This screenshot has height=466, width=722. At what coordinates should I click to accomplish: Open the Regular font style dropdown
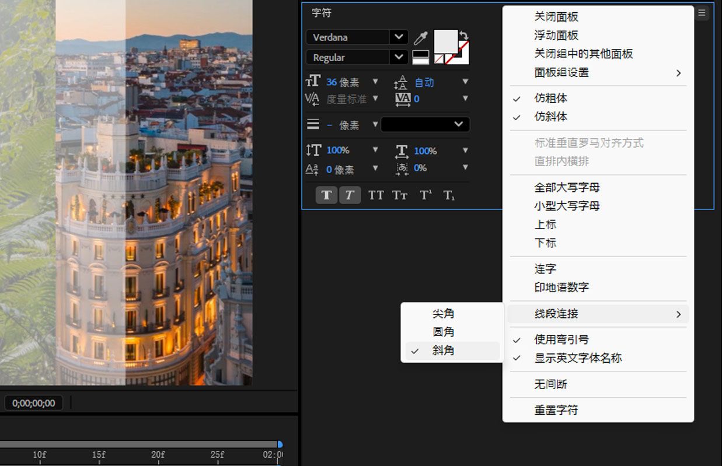pos(398,57)
